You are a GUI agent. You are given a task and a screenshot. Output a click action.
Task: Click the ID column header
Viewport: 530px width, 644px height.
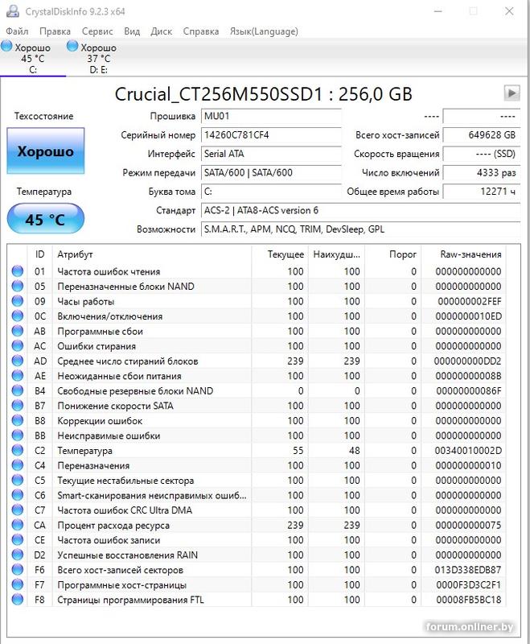click(39, 254)
